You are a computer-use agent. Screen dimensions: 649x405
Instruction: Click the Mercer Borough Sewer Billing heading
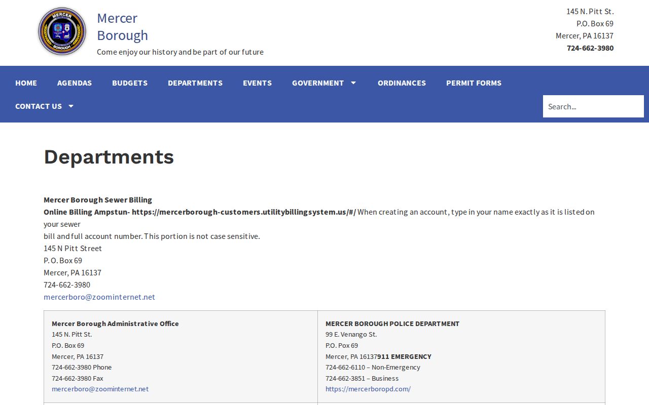[98, 200]
